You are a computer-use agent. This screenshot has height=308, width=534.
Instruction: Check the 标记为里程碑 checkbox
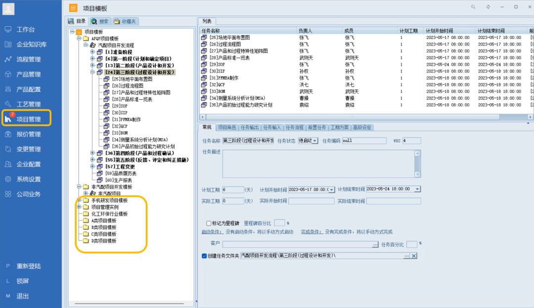coord(208,224)
